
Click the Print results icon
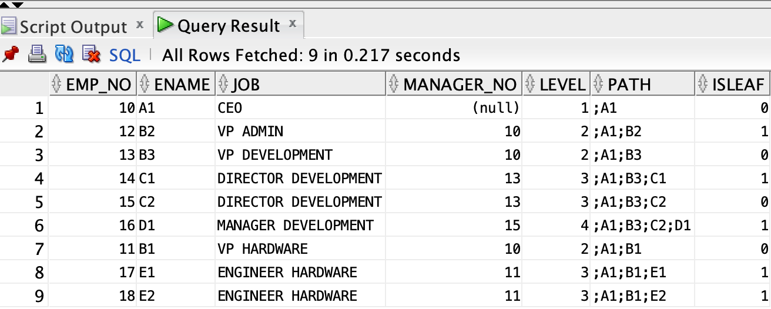[x=37, y=55]
